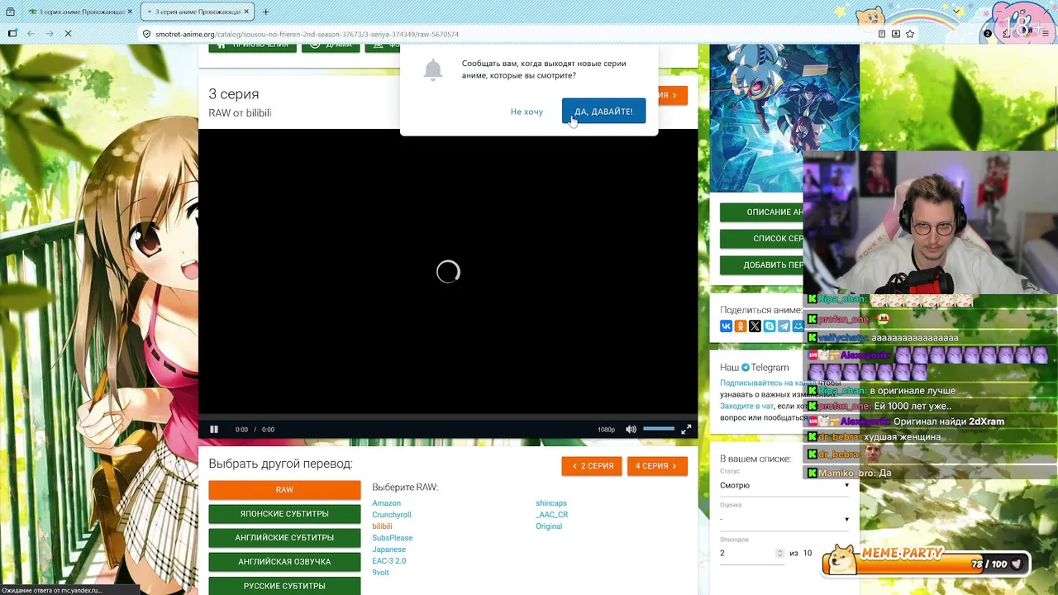
Task: Choose the Crunchyroll RAW source
Action: [x=391, y=515]
